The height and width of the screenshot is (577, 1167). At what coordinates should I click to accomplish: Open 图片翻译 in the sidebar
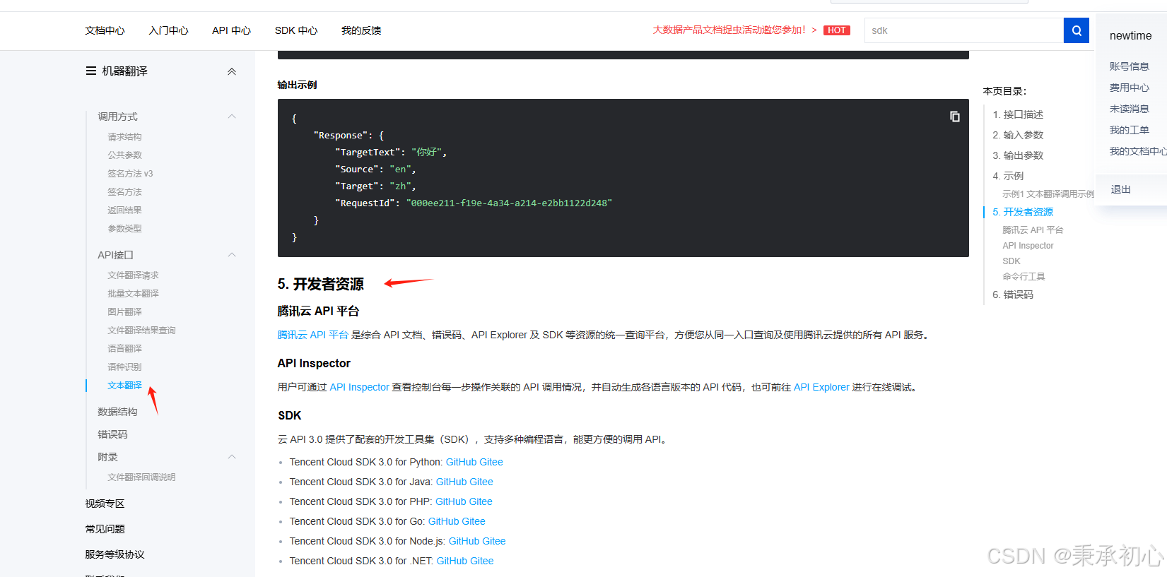(x=124, y=312)
